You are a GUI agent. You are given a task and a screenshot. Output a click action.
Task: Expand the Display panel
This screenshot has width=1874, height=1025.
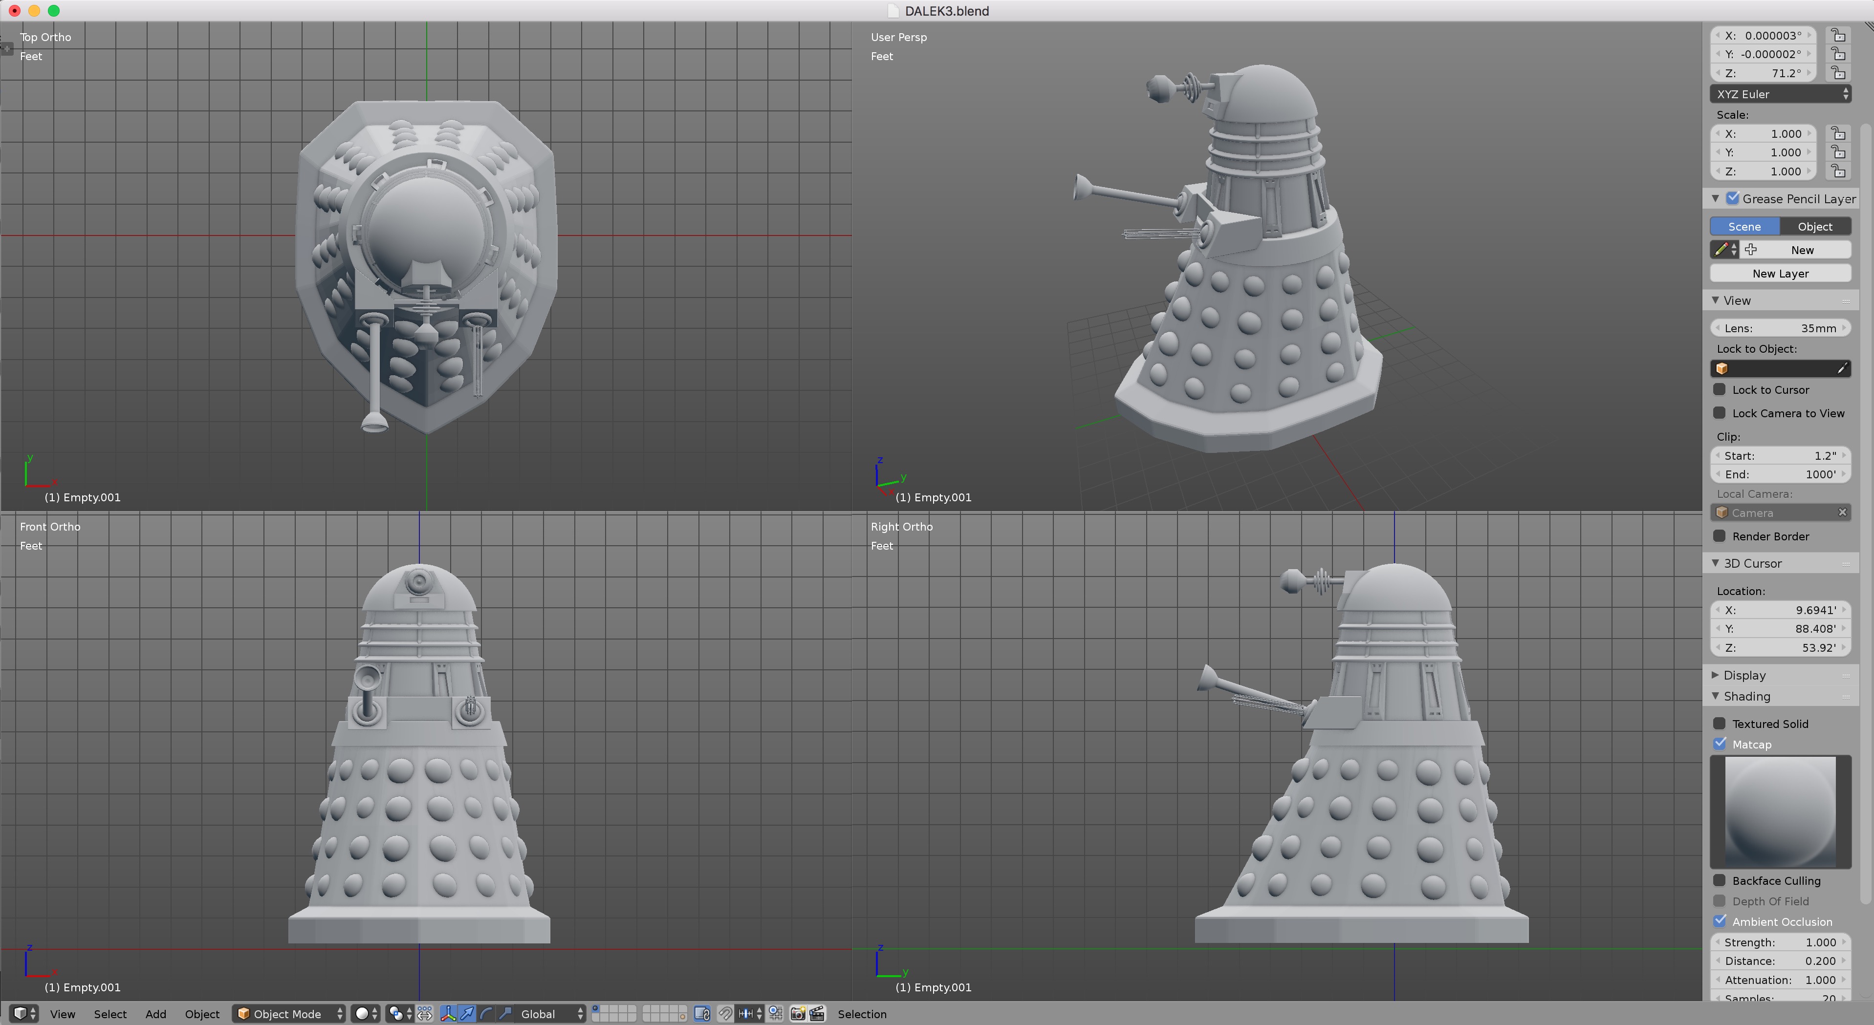pyautogui.click(x=1716, y=675)
